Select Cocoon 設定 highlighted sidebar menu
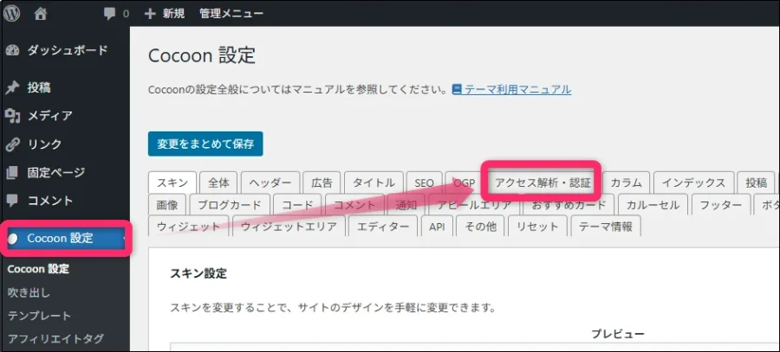The width and height of the screenshot is (780, 352). click(65, 239)
